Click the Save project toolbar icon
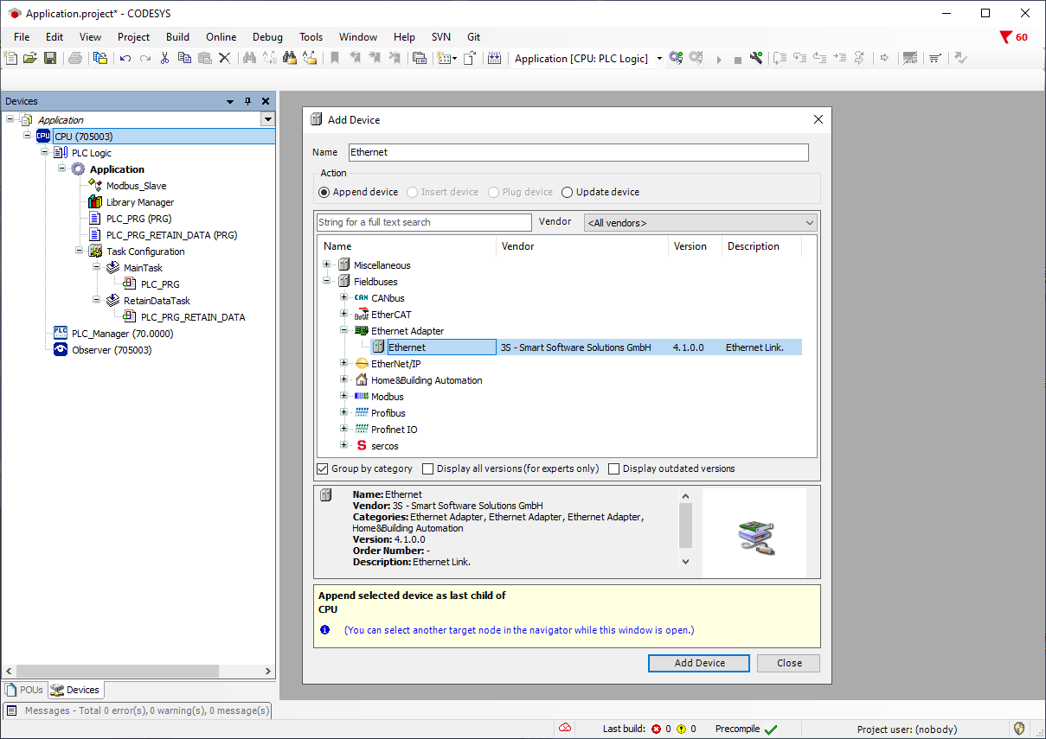1046x739 pixels. tap(50, 58)
